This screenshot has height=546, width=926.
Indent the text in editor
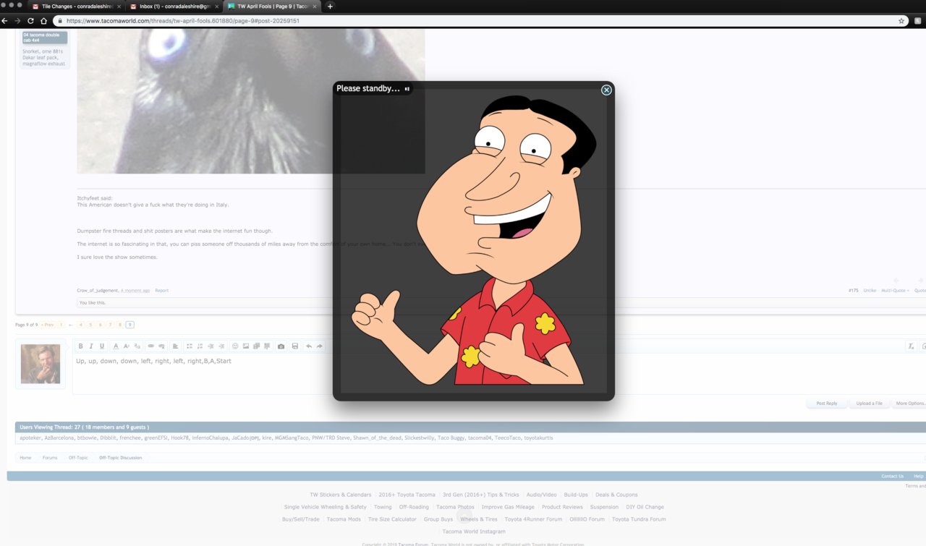click(x=221, y=346)
